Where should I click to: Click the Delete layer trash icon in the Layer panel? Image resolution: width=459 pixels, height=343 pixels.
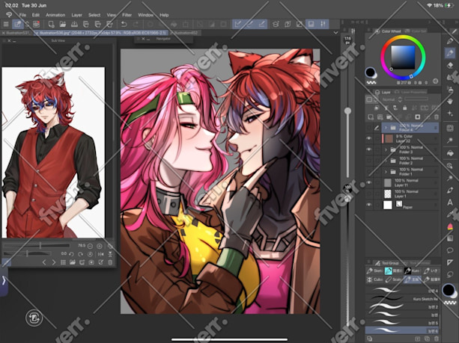coord(437,117)
